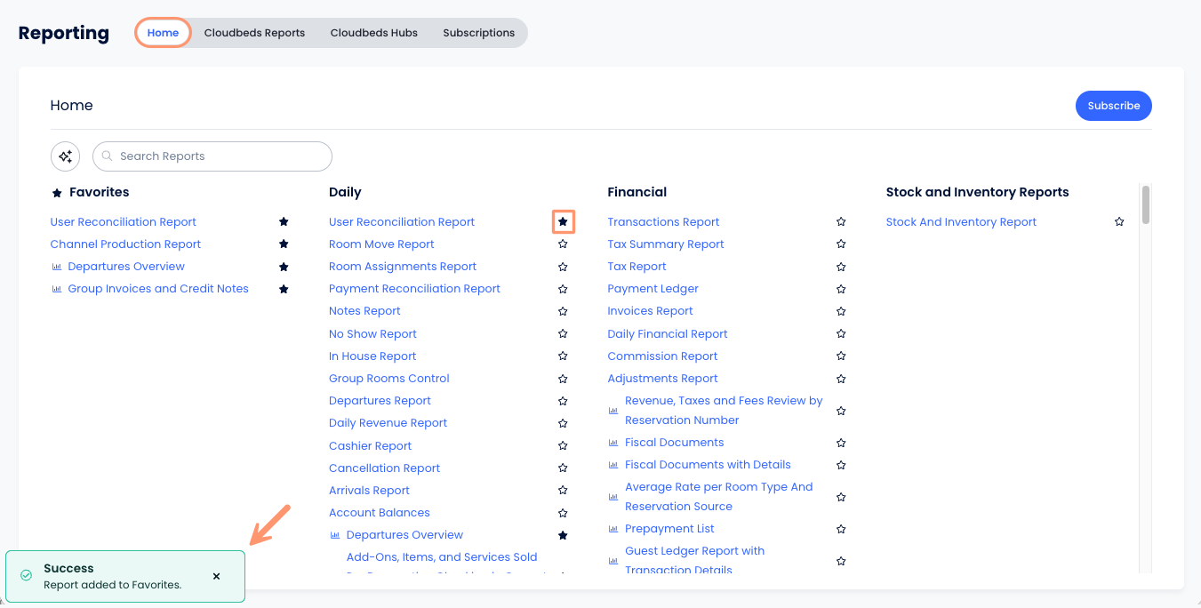Unfavorite User Reconciliation Report in Favorites list
Image resolution: width=1201 pixels, height=608 pixels.
(x=284, y=222)
